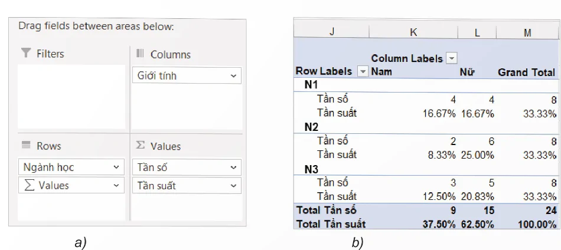The height and width of the screenshot is (250, 561).
Task: Click the Rows area icon
Action: pyautogui.click(x=26, y=146)
